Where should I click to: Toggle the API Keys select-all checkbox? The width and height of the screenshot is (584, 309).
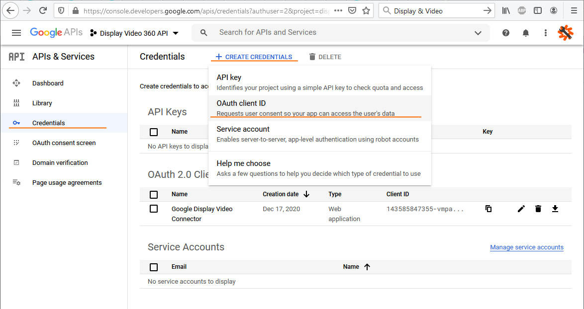coord(154,132)
